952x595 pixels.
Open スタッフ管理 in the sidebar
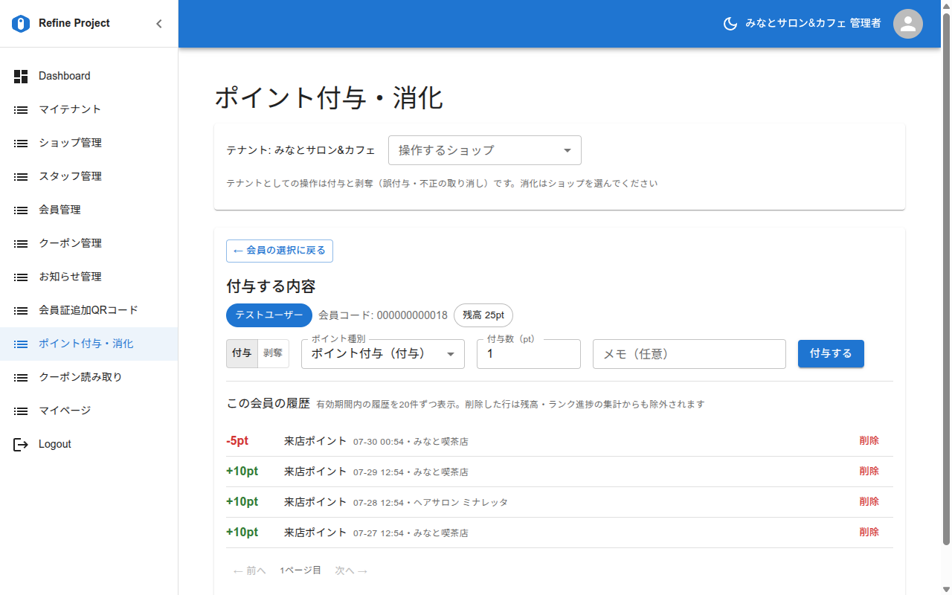(x=89, y=176)
